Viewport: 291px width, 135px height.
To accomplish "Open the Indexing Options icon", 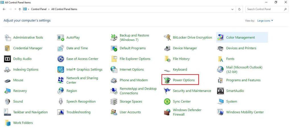I will (x=7, y=70).
